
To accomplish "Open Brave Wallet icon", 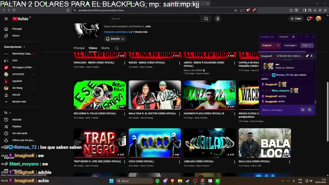I will (x=310, y=10).
